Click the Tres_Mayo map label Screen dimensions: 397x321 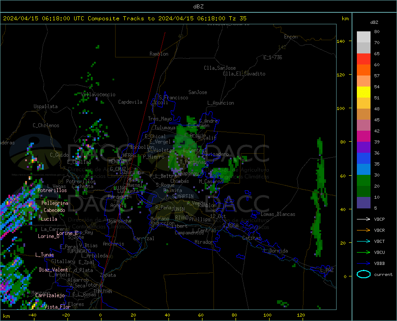160,119
